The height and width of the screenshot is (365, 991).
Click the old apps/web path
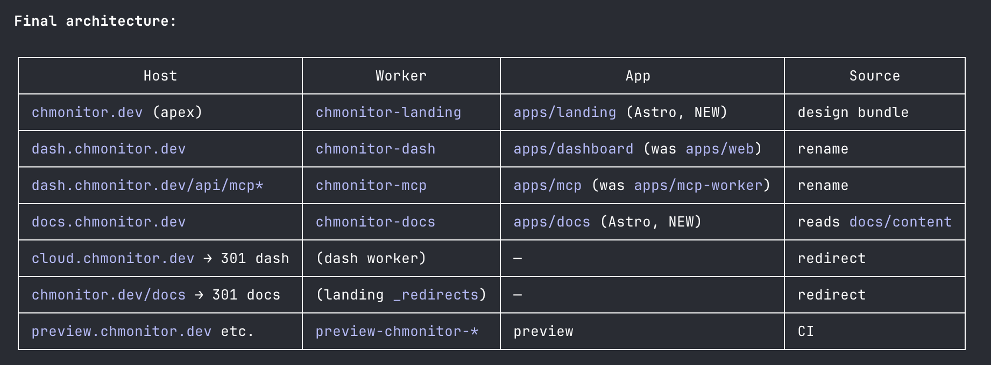click(720, 149)
